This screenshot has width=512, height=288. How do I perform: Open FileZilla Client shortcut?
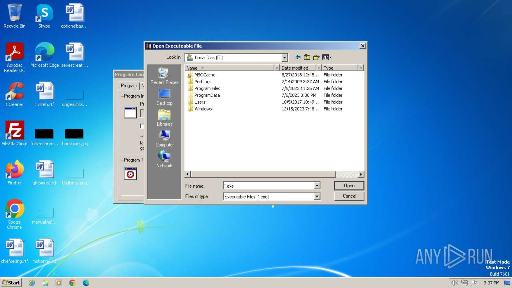(14, 134)
